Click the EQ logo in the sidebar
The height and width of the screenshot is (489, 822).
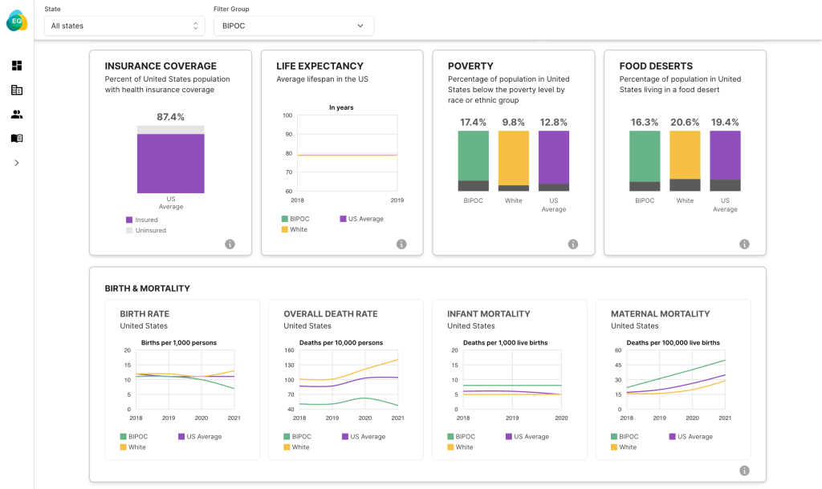point(17,21)
